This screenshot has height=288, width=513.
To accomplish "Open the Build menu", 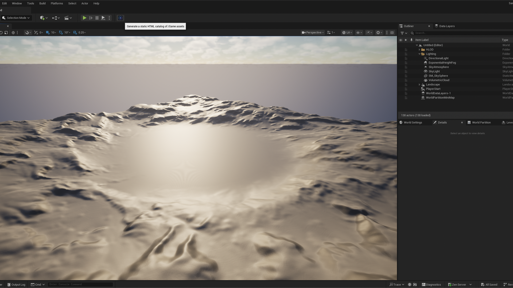I will pyautogui.click(x=42, y=3).
